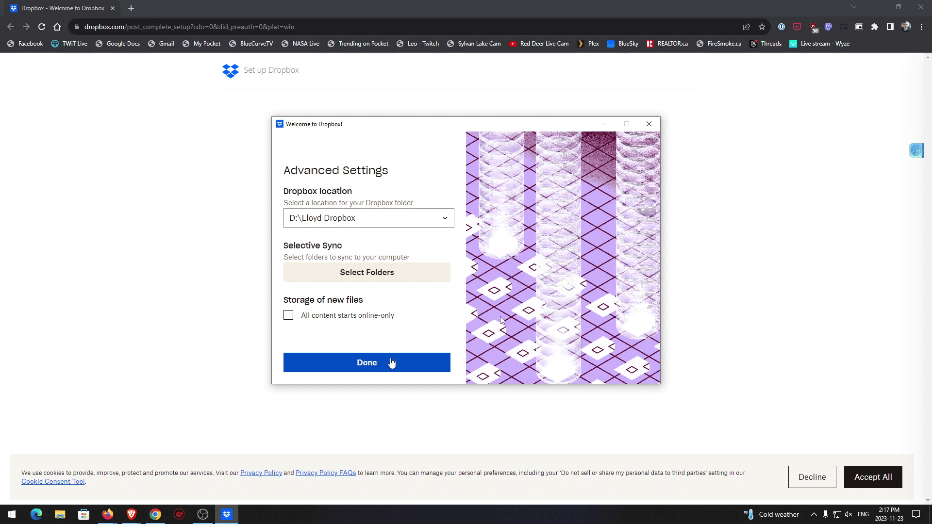This screenshot has height=524, width=932.
Task: Open the Cookie Consent Tool link
Action: pos(53,482)
